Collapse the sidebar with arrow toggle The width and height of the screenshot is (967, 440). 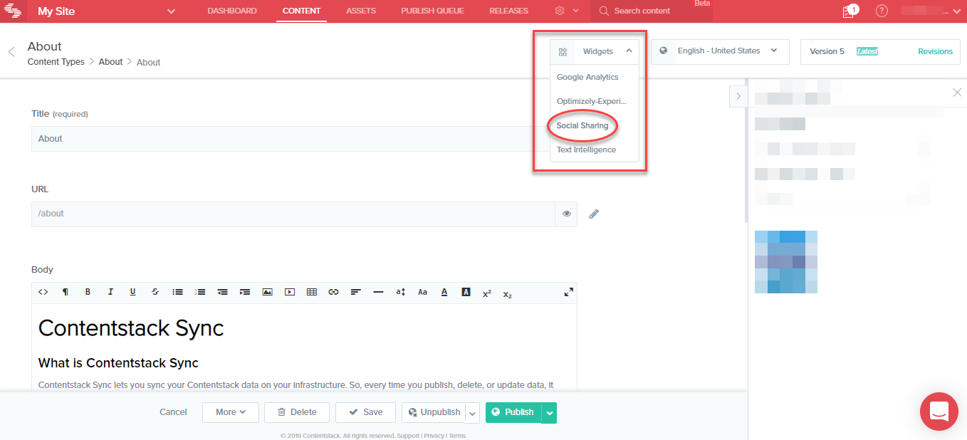click(x=738, y=96)
